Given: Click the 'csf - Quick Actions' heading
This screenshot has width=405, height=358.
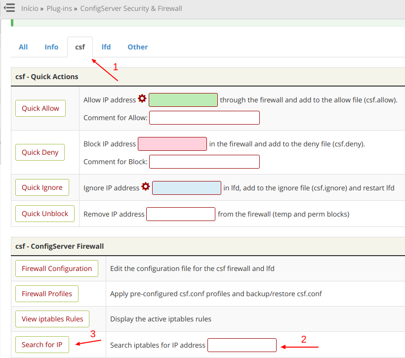Looking at the screenshot, I should point(47,77).
